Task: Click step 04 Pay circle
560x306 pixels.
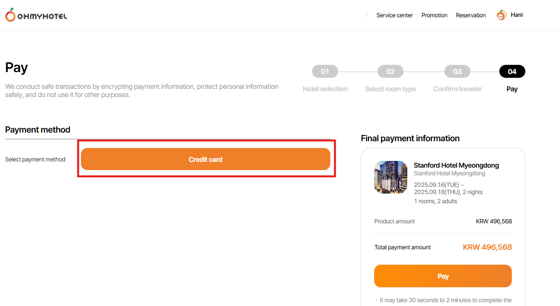Action: coord(512,72)
